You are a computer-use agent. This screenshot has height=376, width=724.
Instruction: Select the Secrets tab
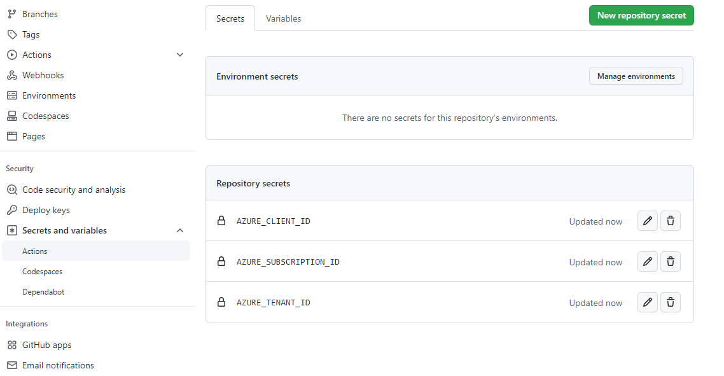point(230,18)
